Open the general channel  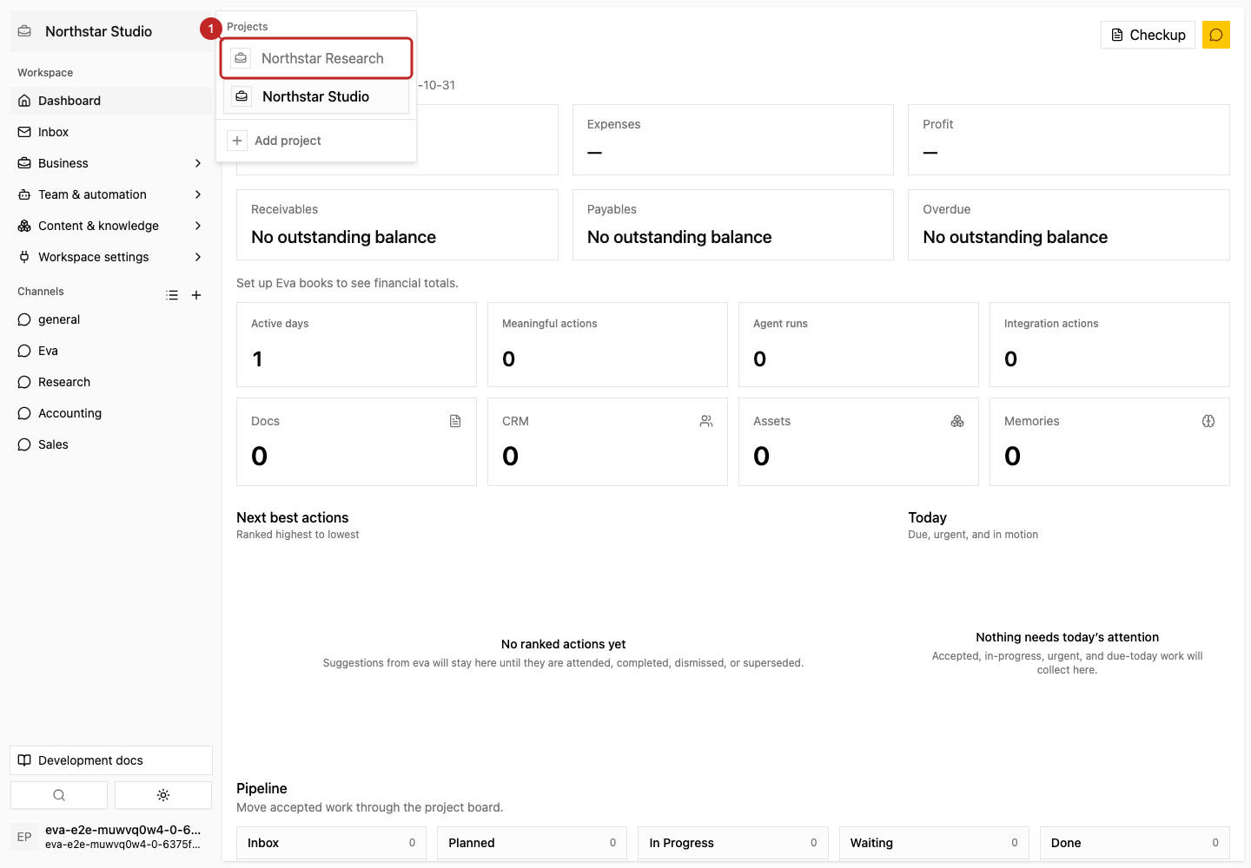pyautogui.click(x=111, y=319)
